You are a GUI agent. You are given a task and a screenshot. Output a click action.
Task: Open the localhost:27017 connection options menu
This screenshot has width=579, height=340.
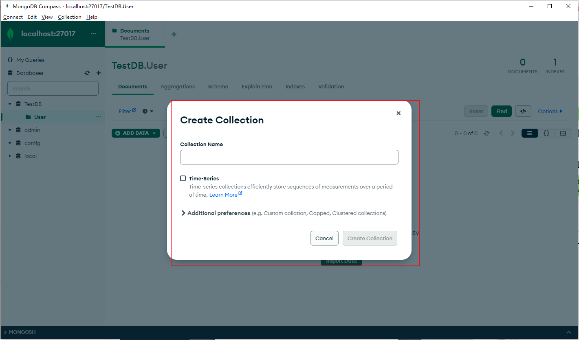tap(94, 34)
